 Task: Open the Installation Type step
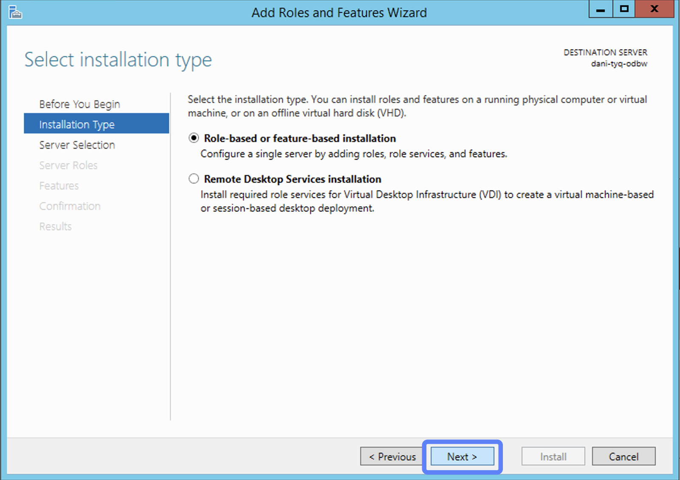77,124
